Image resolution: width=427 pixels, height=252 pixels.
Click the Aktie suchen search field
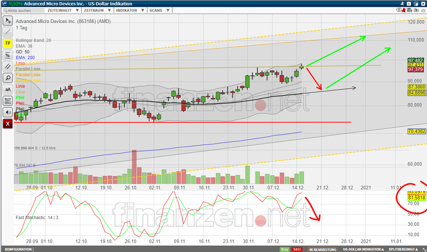pos(23,10)
